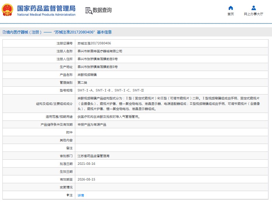Click product name 麻醉视频喉镜 cell
The height and width of the screenshot is (202, 272).
[87, 75]
